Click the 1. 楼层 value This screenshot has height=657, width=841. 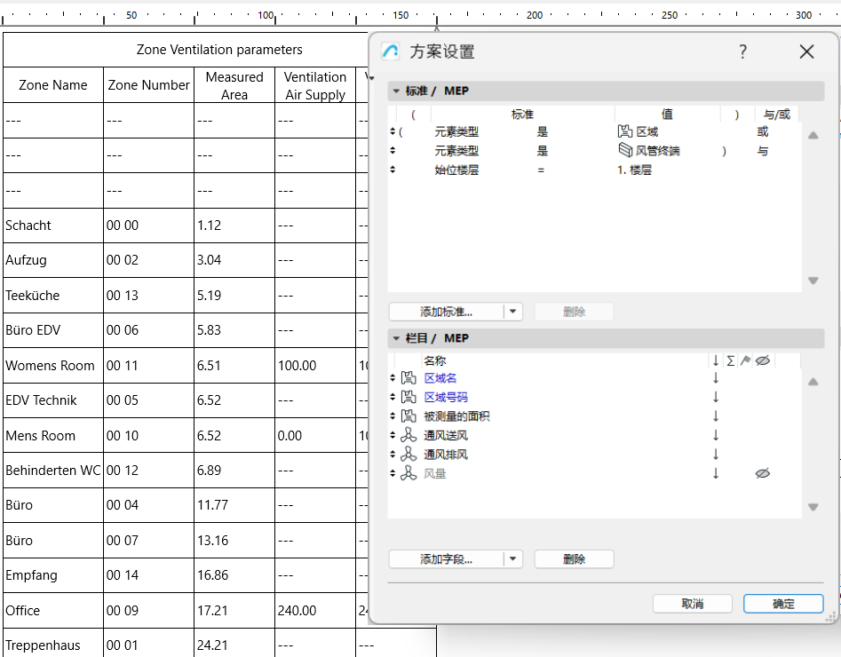pyautogui.click(x=634, y=170)
